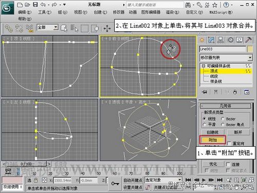Click the 附加 attach button
Screen dimensions: 257x193
(x=213, y=140)
